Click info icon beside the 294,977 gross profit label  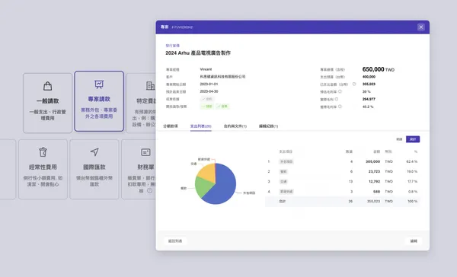[x=337, y=99]
